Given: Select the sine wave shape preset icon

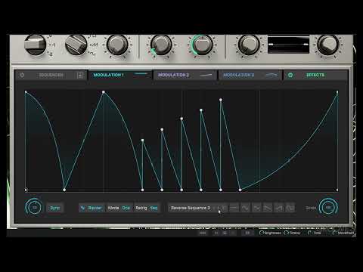Looking at the screenshot, I should point(245,208).
